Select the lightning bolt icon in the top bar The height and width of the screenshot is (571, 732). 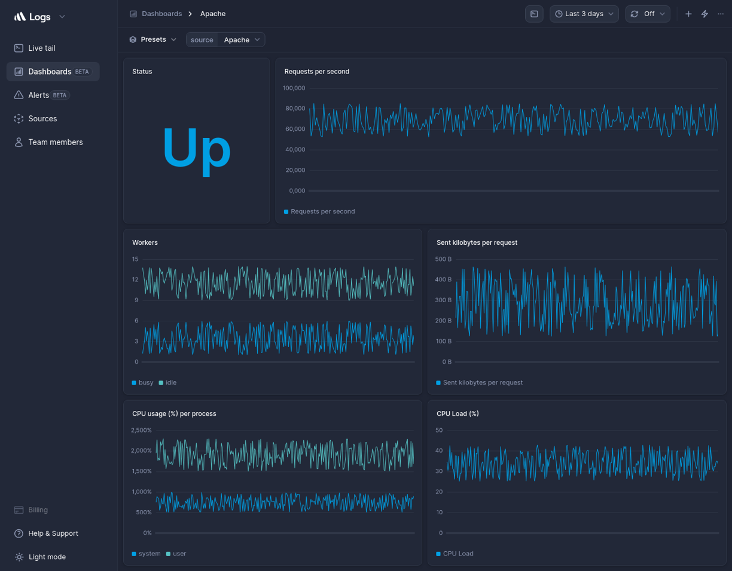704,14
